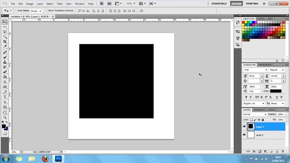Image resolution: width=290 pixels, height=163 pixels.
Task: Open the Filter menu
Action: click(x=59, y=4)
